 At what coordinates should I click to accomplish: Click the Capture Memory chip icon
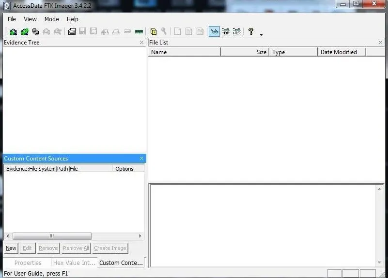139,31
